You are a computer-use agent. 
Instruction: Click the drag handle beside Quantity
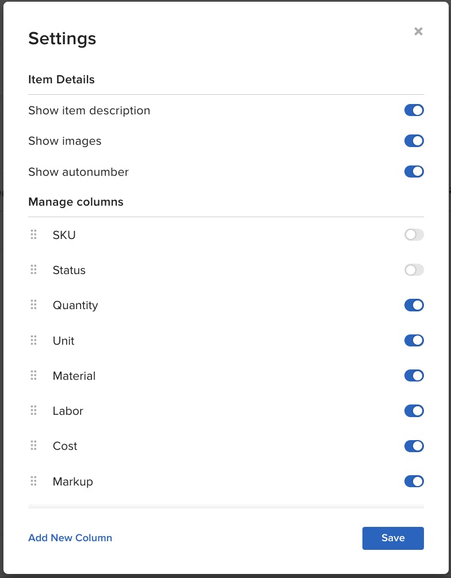(33, 305)
